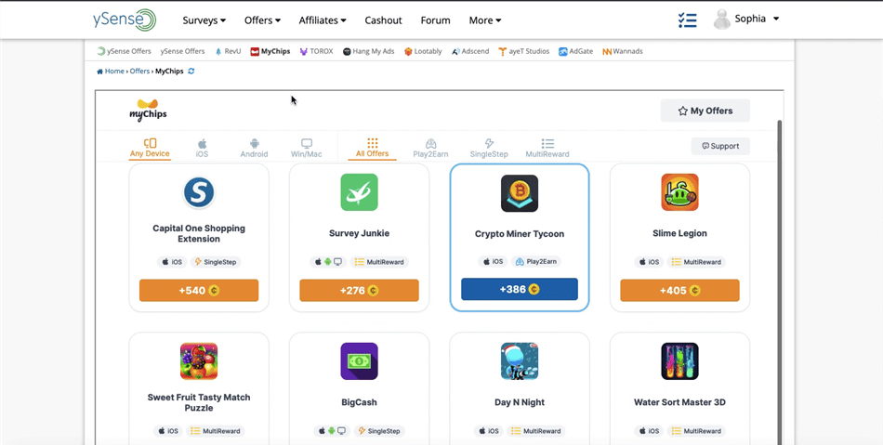Select the MyChips offer wall tab

270,51
